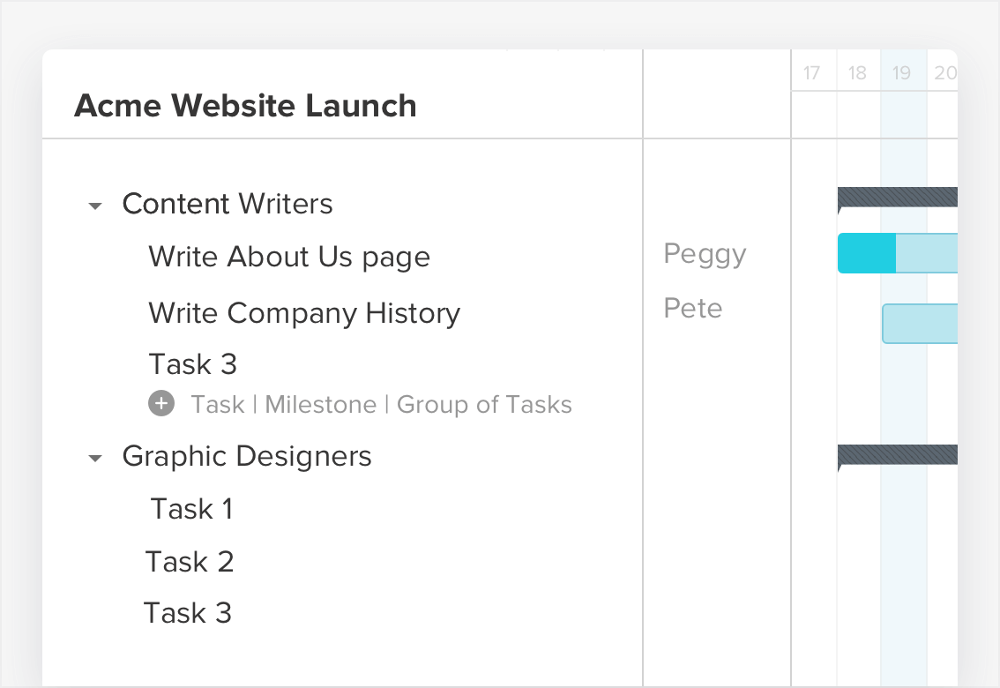Create a new Task via the Task link
1000x688 pixels.
(x=218, y=404)
